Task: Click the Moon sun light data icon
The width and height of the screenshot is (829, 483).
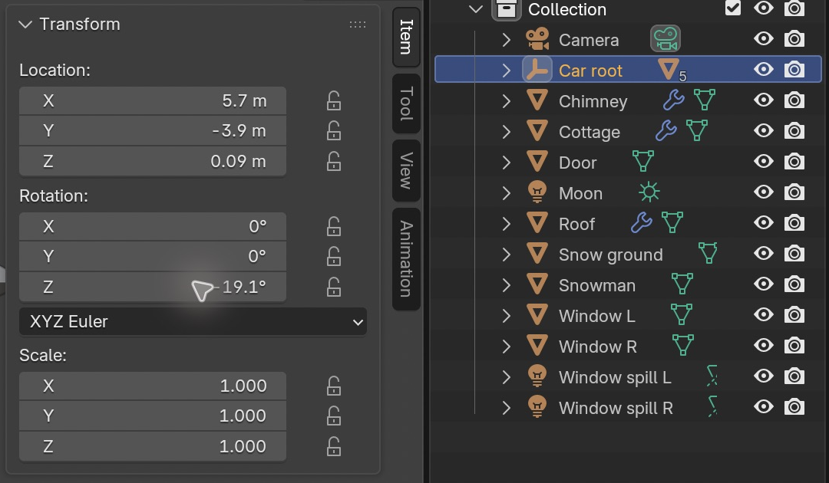Action: (x=649, y=192)
